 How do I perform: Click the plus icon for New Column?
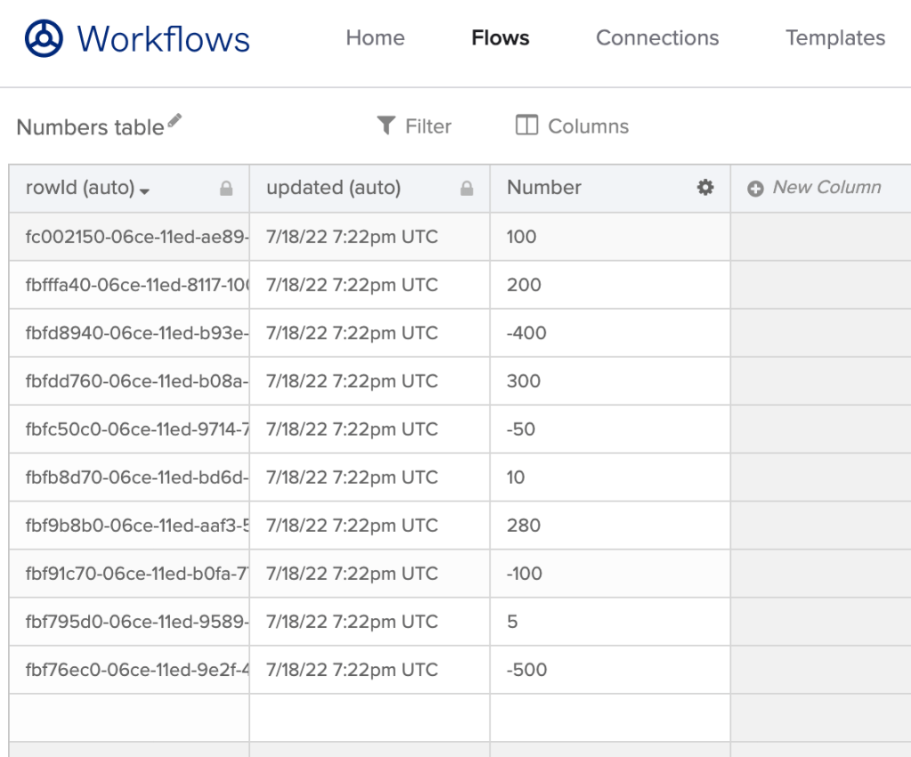755,188
